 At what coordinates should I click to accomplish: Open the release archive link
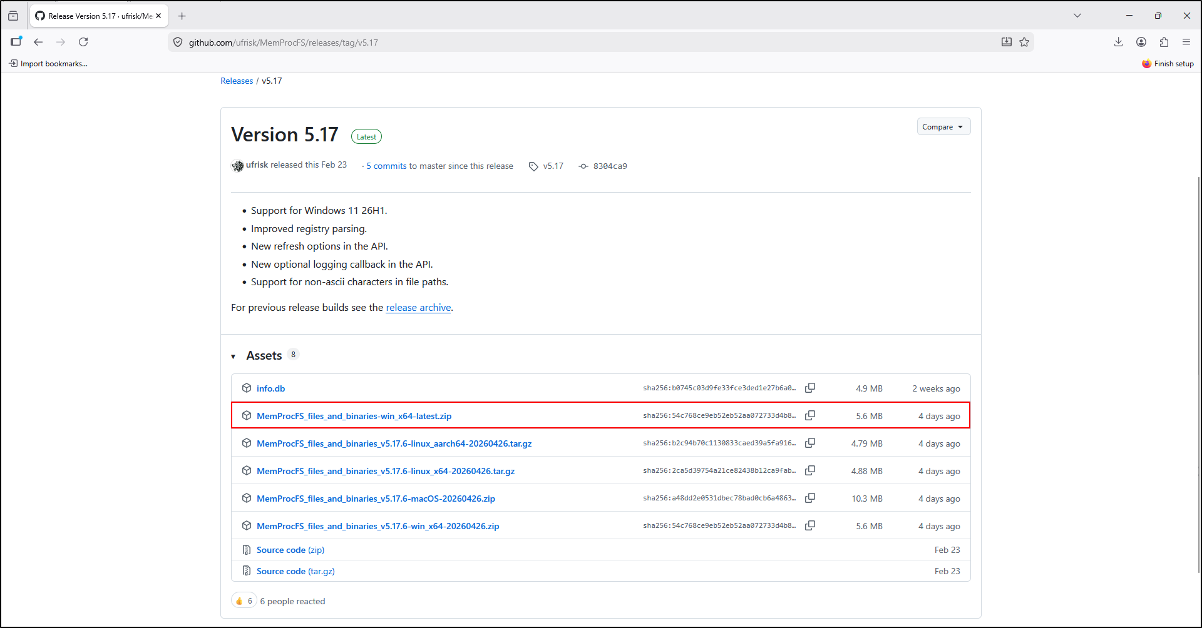(x=418, y=308)
